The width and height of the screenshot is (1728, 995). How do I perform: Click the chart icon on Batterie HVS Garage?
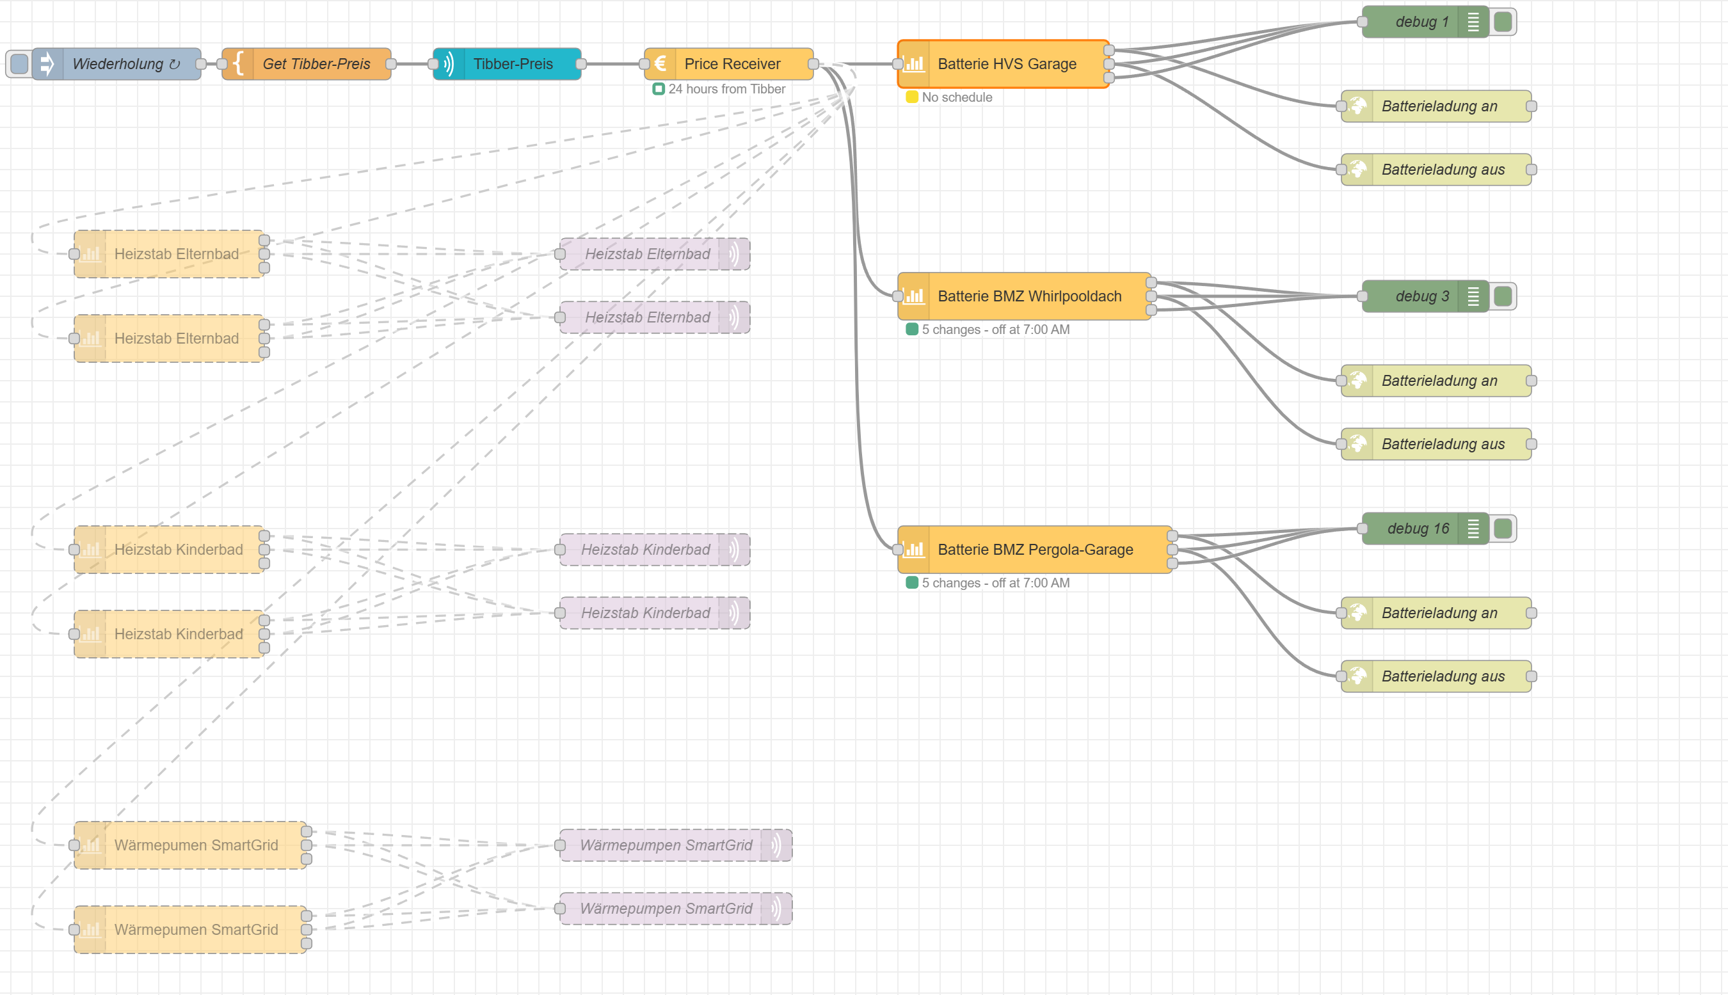click(914, 63)
